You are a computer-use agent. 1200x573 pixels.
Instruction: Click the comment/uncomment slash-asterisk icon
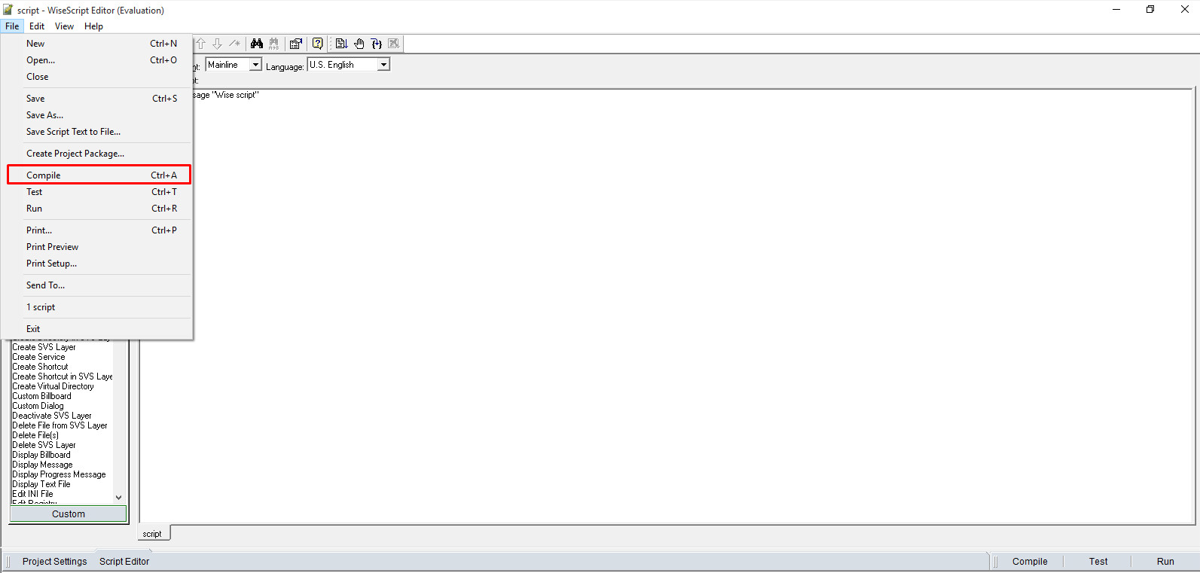click(x=234, y=44)
